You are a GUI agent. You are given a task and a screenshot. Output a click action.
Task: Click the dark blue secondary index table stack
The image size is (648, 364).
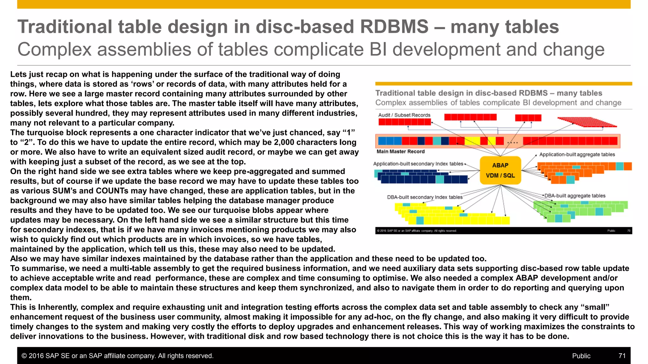421,176
